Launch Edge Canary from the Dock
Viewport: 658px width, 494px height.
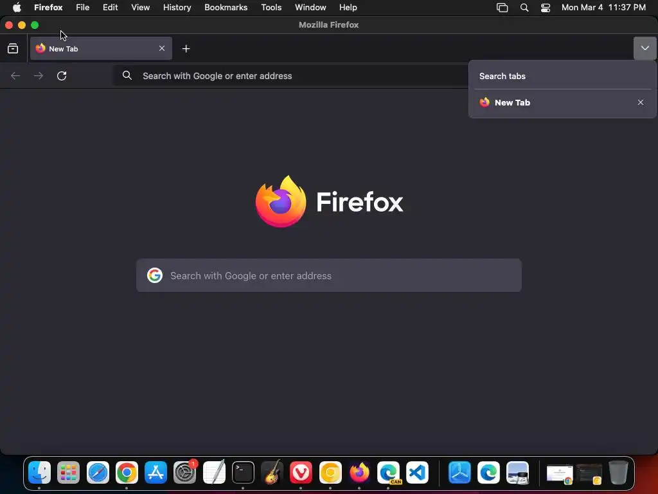[389, 473]
